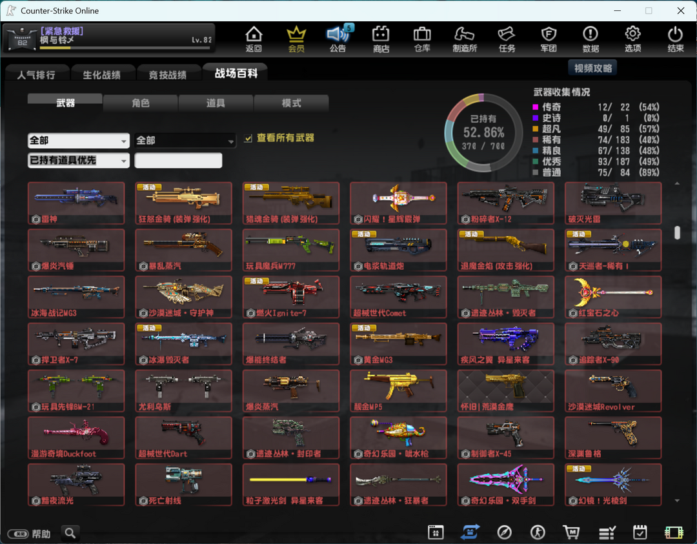Click the orange 超凡 legend color swatch
This screenshot has width=697, height=544.
(536, 129)
